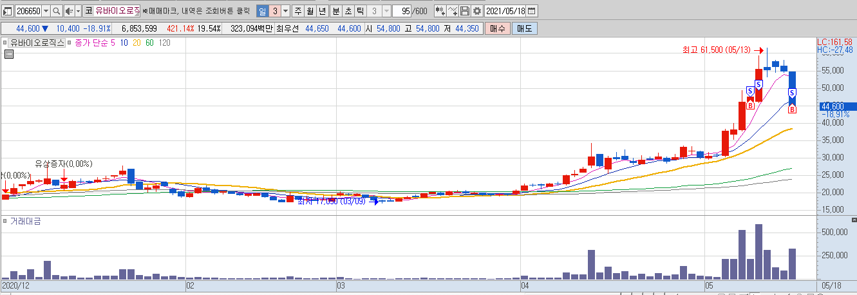The image size is (857, 295).
Task: Select the gray 120-day moving average legend
Action: [164, 43]
